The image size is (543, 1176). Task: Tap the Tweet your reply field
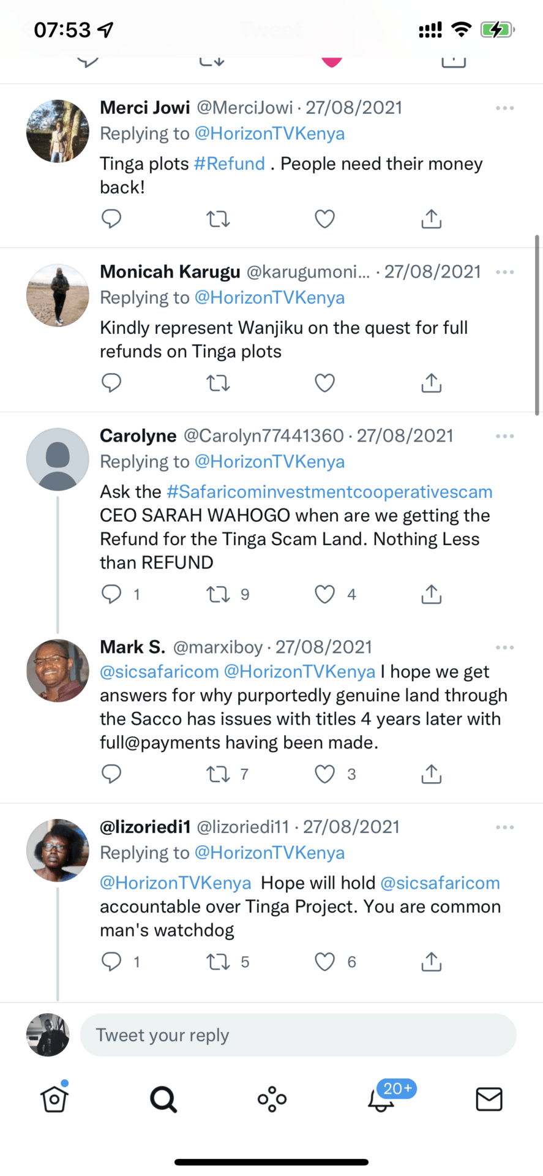tap(298, 1035)
